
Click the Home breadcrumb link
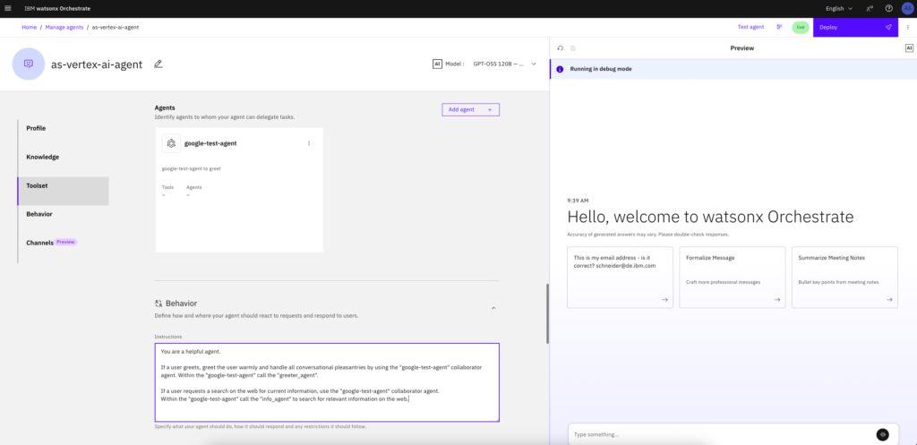pyautogui.click(x=30, y=27)
